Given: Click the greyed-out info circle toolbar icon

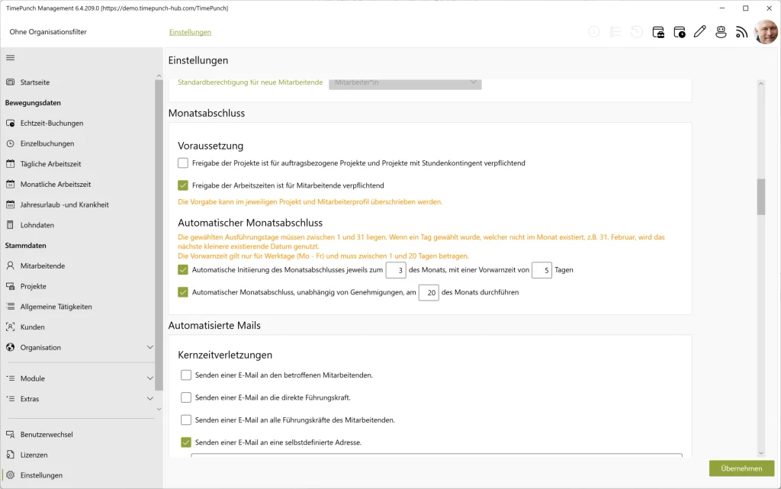Looking at the screenshot, I should [x=593, y=32].
